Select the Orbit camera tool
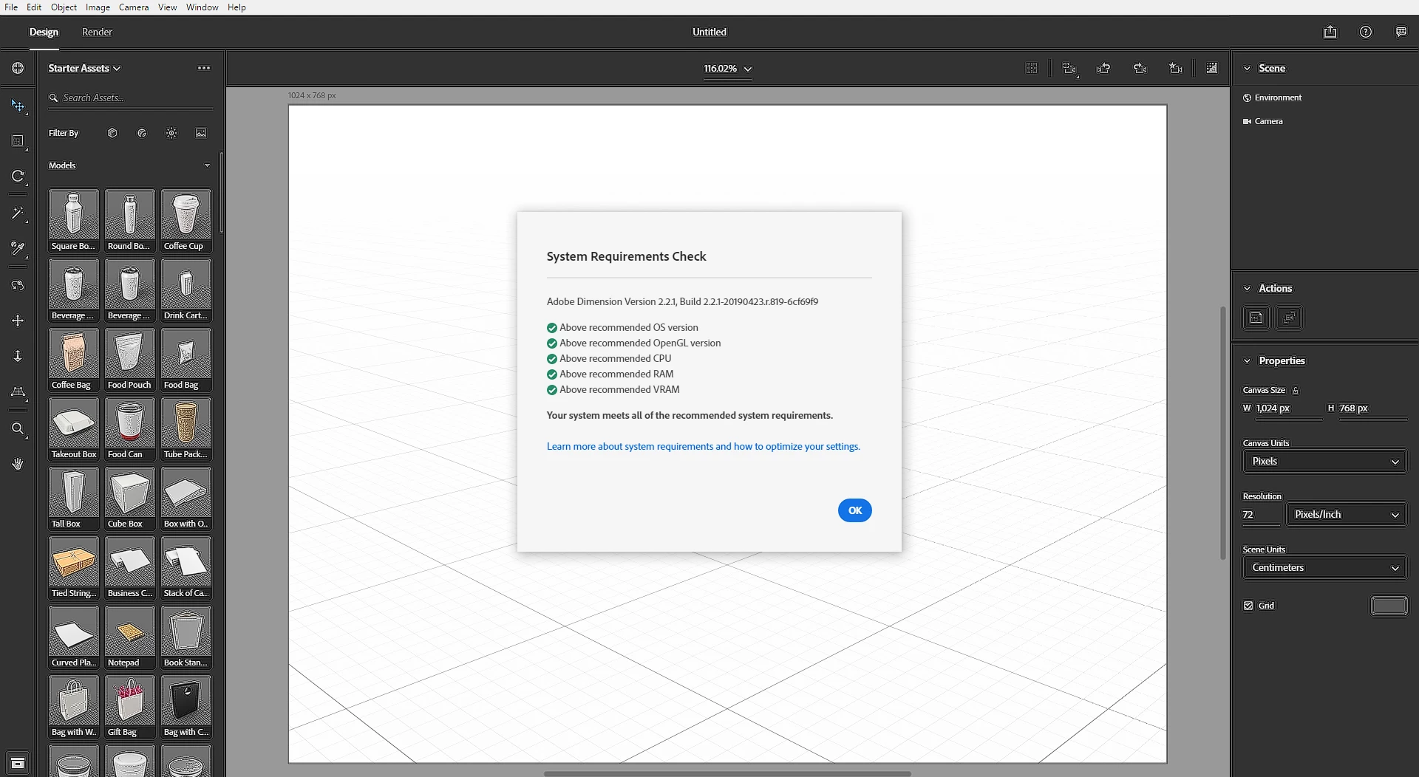Image resolution: width=1419 pixels, height=777 pixels. (x=18, y=285)
